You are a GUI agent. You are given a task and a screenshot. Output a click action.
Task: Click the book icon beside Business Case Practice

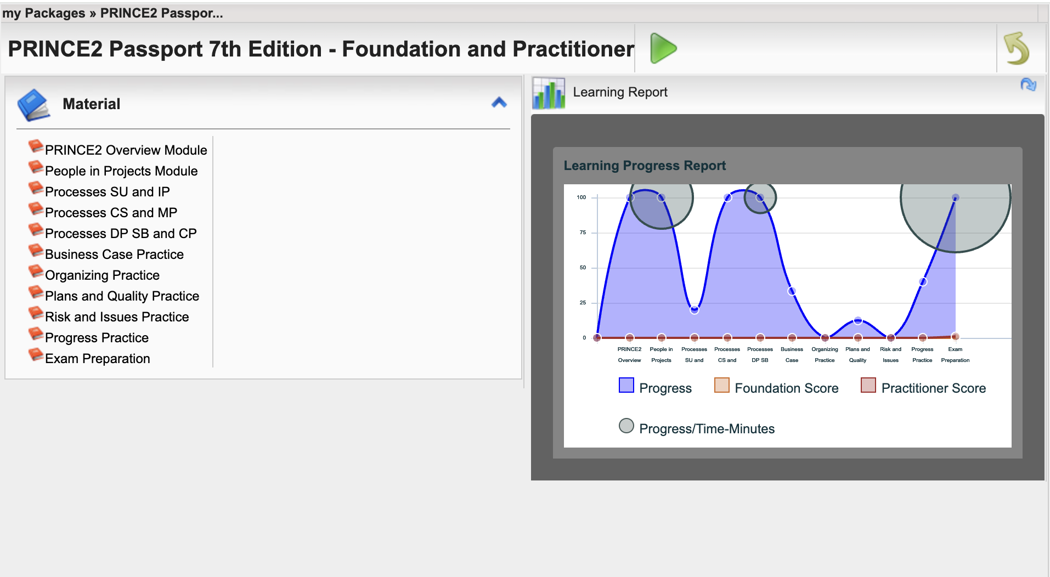36,251
